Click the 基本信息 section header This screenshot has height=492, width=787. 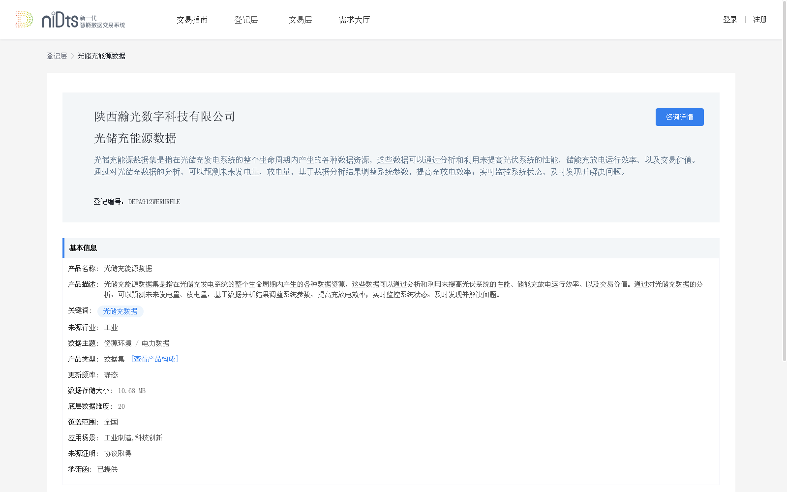(391, 248)
